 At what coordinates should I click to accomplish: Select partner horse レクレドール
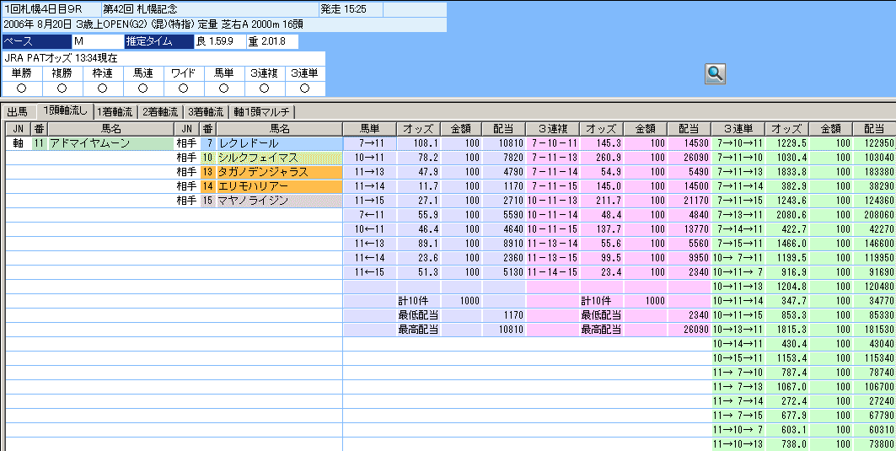[278, 143]
